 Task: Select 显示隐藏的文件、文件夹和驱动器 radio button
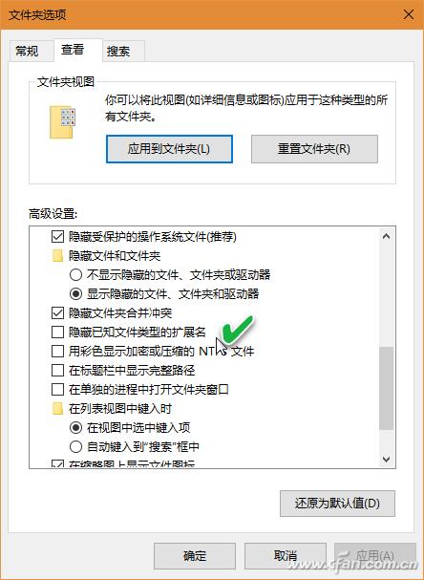75,294
